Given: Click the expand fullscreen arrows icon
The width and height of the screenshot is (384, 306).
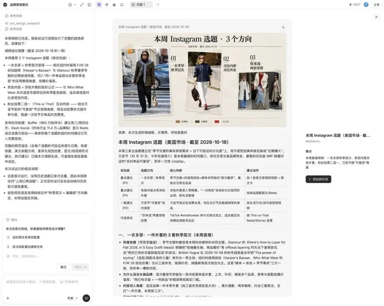Looking at the screenshot, I should coord(82,5).
